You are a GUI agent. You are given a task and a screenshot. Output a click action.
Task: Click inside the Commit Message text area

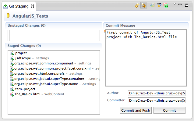145,60
